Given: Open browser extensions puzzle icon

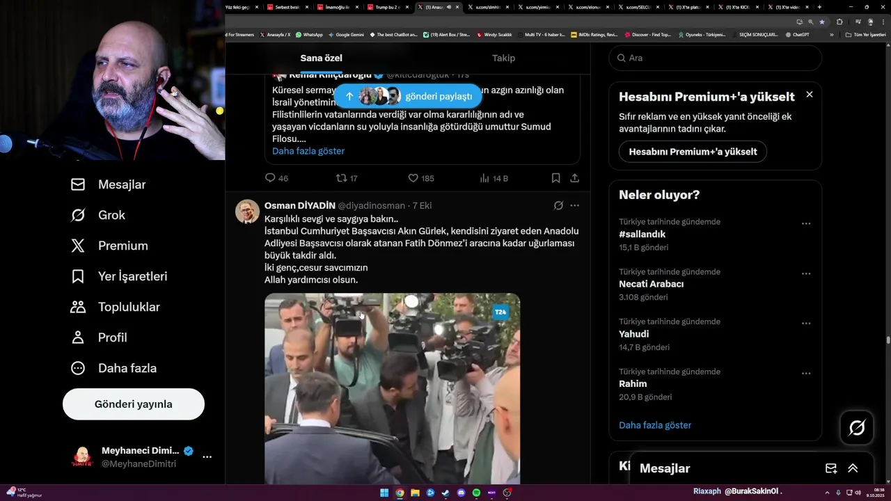Looking at the screenshot, I should (839, 22).
